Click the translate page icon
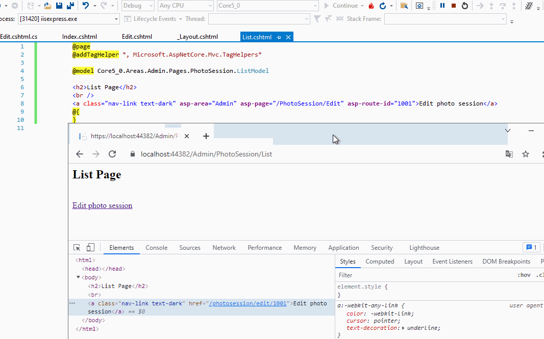 pyautogui.click(x=509, y=154)
